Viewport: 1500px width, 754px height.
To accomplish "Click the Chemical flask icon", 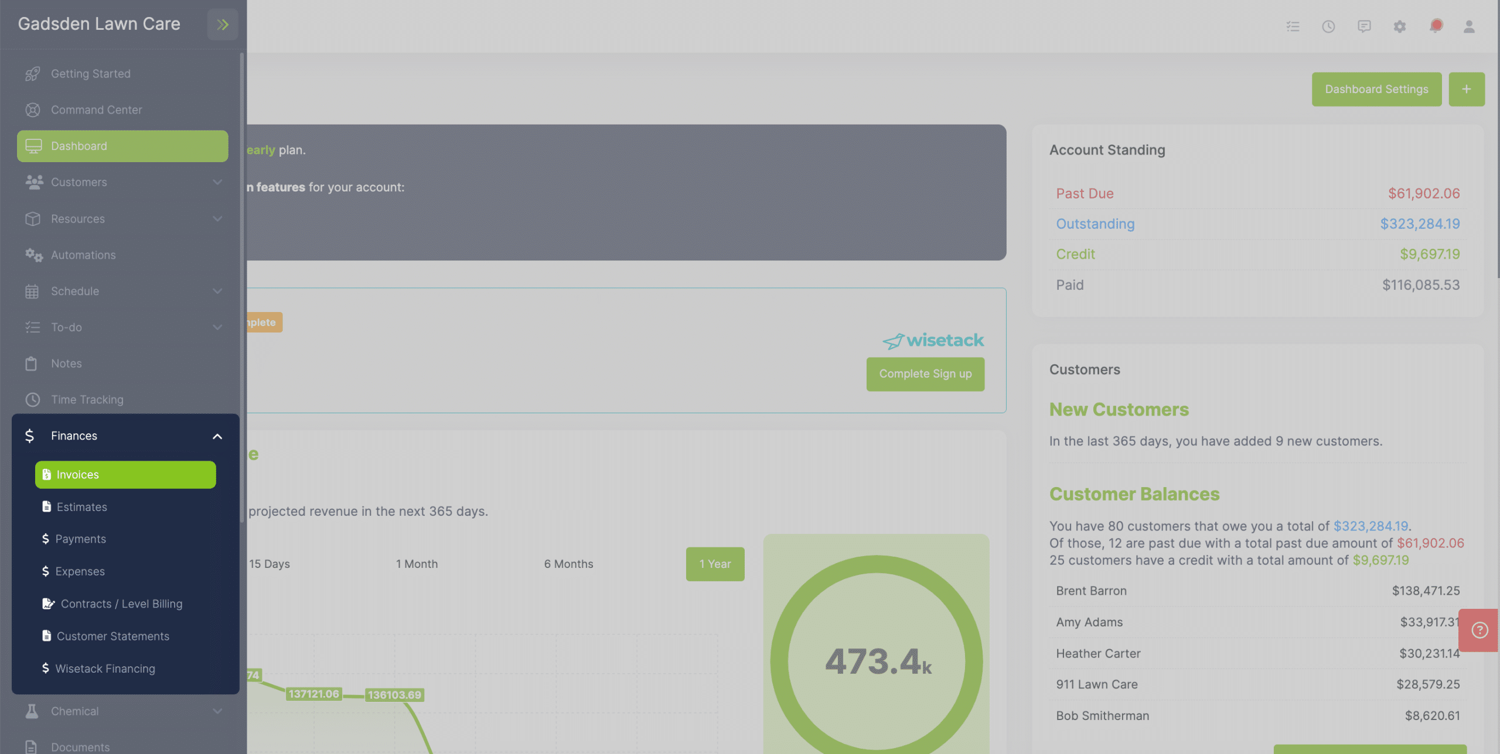I will click(x=32, y=711).
